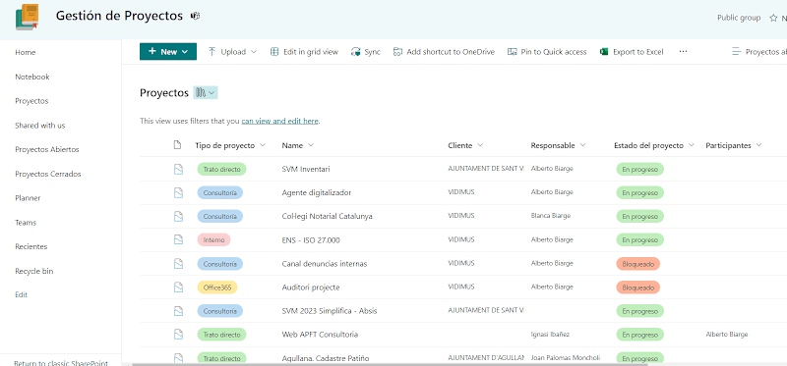This screenshot has width=787, height=366.
Task: Click the file icon for Agullana. Cadastre Patiño
Action: 178,358
